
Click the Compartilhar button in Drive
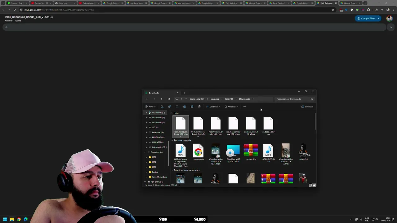point(366,18)
